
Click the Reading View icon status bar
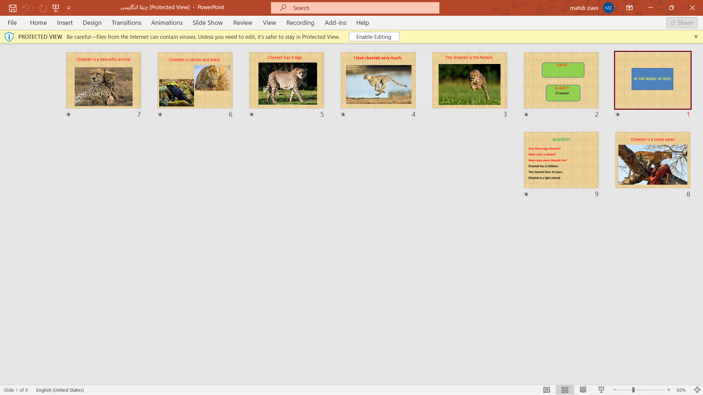(583, 390)
